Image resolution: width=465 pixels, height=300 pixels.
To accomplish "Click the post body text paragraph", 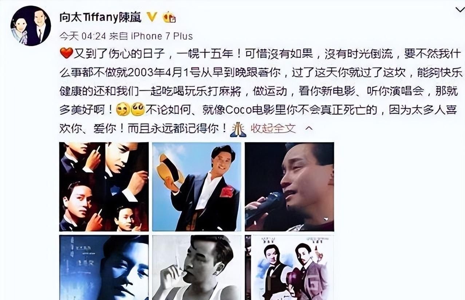I will (259, 91).
